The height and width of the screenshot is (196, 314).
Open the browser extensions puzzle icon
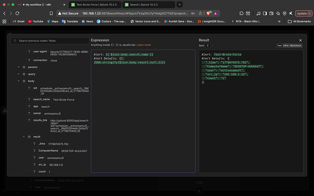tap(241, 13)
